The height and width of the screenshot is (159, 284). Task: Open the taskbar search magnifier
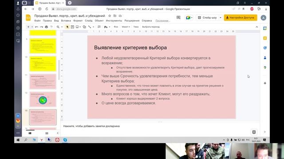click(x=26, y=140)
